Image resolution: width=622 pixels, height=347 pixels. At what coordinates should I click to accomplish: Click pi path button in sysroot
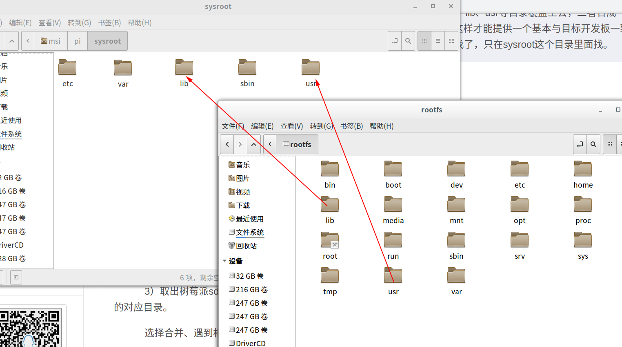[78, 41]
